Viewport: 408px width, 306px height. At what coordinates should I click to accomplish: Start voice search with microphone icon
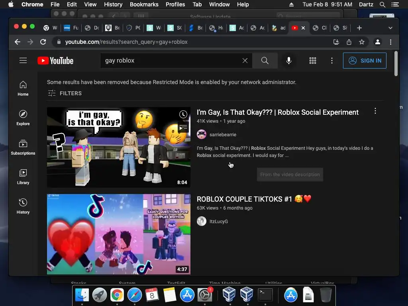(x=288, y=61)
